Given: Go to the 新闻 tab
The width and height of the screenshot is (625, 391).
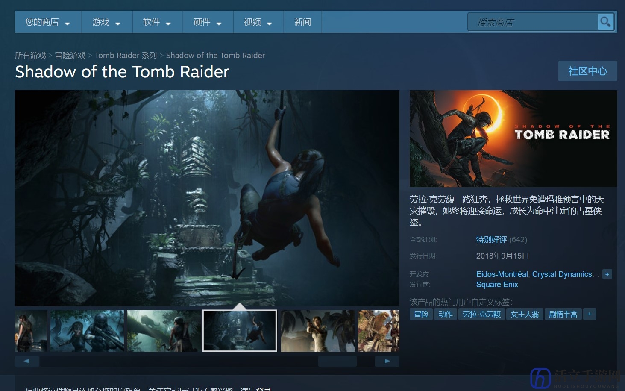Looking at the screenshot, I should click(x=302, y=22).
